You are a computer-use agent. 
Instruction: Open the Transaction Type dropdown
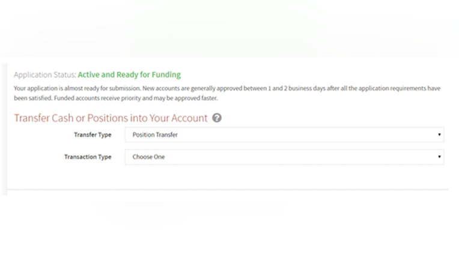click(284, 157)
